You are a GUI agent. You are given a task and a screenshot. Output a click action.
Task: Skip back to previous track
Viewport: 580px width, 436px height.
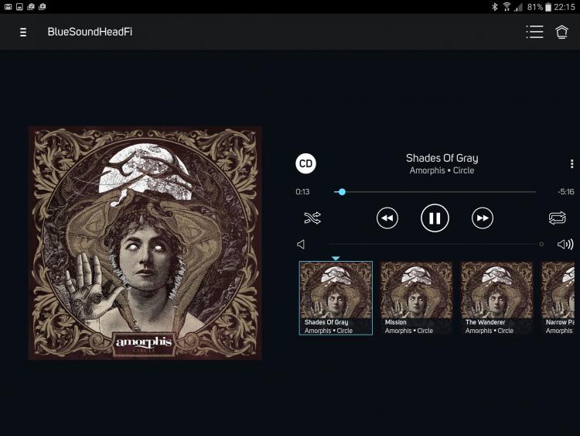(x=387, y=218)
